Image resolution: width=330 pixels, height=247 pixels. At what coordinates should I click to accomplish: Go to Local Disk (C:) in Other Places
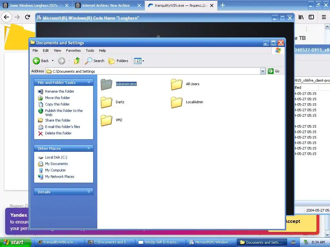click(x=56, y=157)
